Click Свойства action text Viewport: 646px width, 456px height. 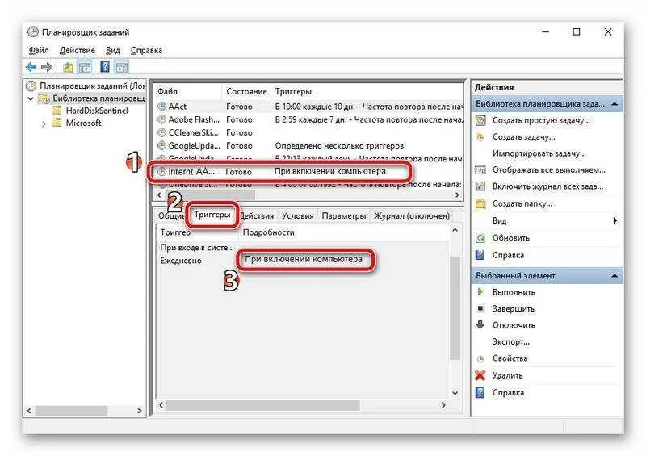(x=510, y=358)
